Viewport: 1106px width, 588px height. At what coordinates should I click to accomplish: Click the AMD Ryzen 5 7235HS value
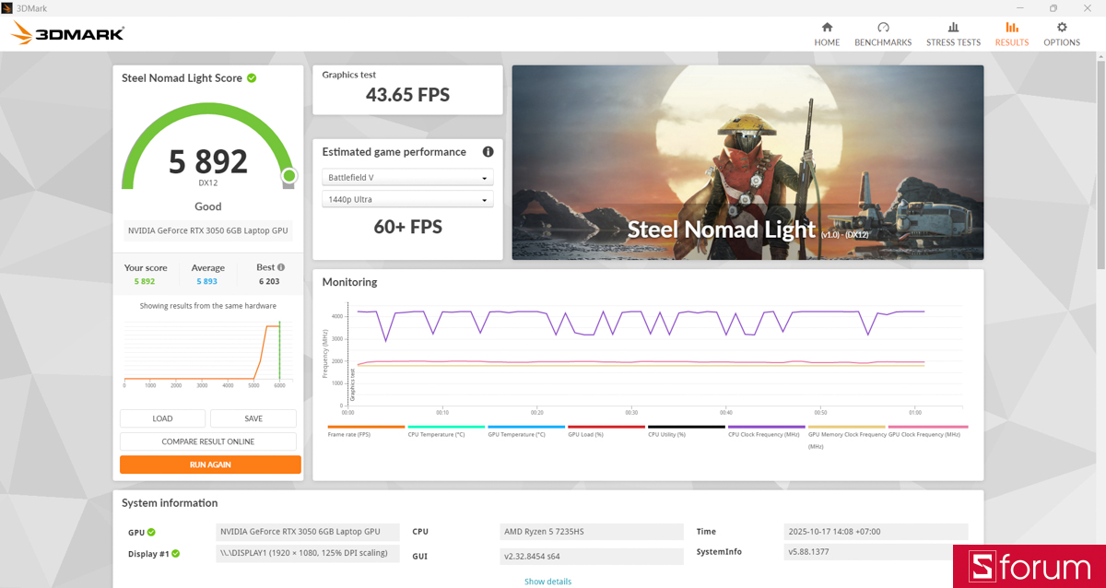591,532
